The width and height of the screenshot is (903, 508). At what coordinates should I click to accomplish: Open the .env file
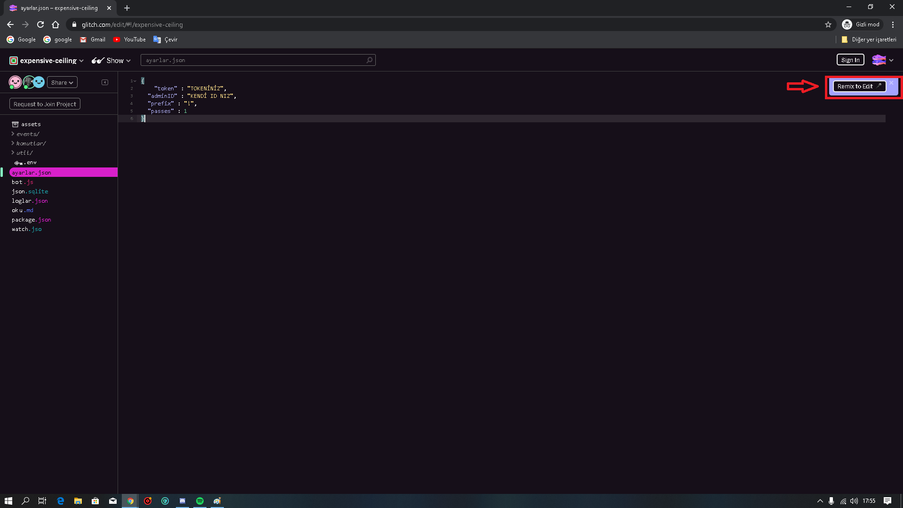25,162
